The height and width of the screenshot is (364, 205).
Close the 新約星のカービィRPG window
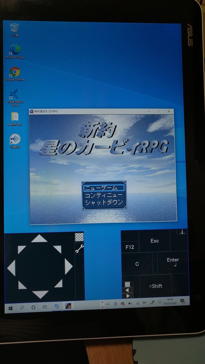point(169,111)
